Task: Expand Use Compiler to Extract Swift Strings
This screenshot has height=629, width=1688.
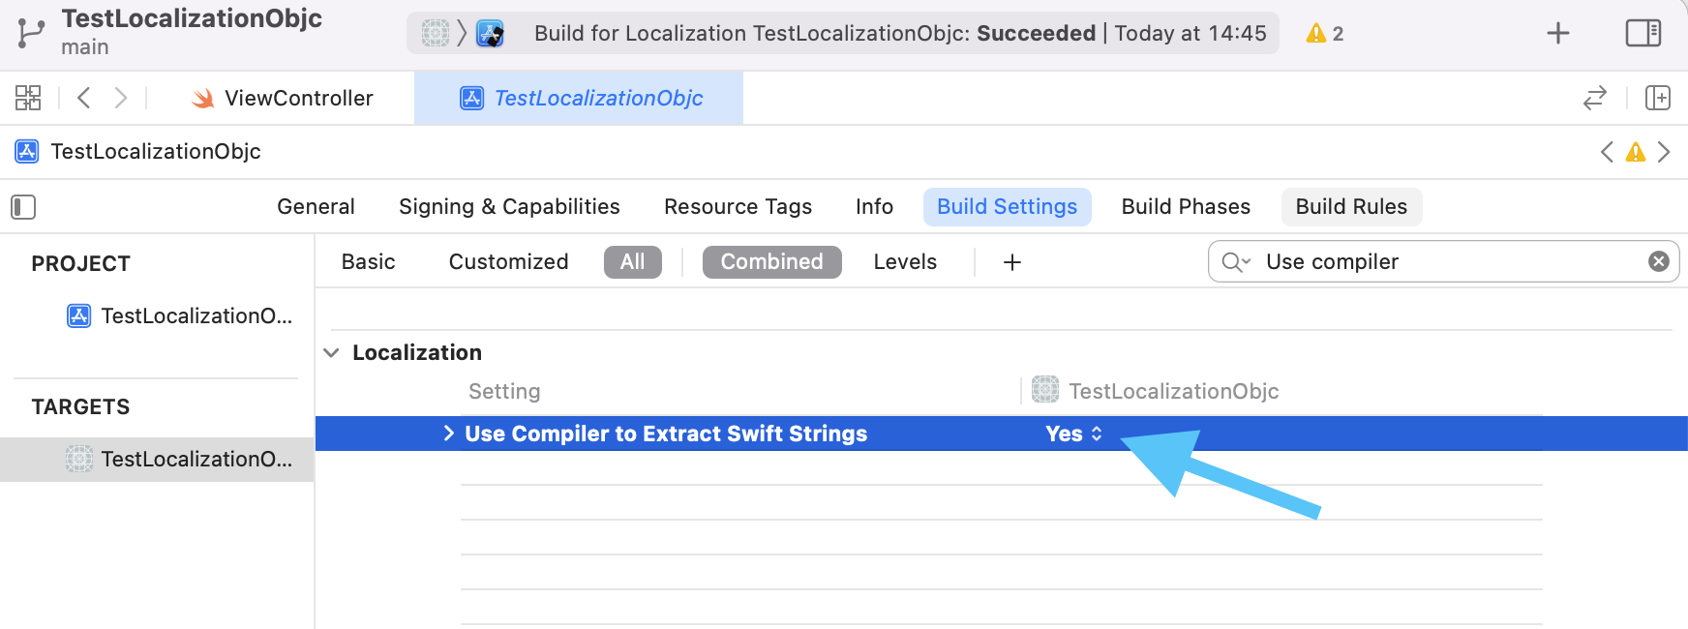Action: click(x=448, y=434)
